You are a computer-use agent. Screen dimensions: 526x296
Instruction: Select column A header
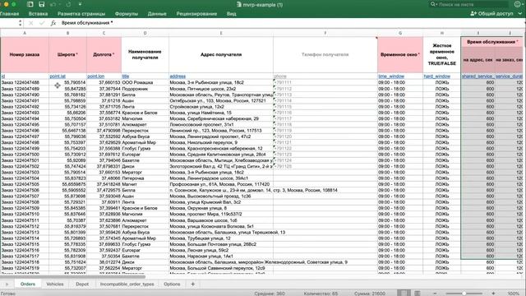[25, 33]
